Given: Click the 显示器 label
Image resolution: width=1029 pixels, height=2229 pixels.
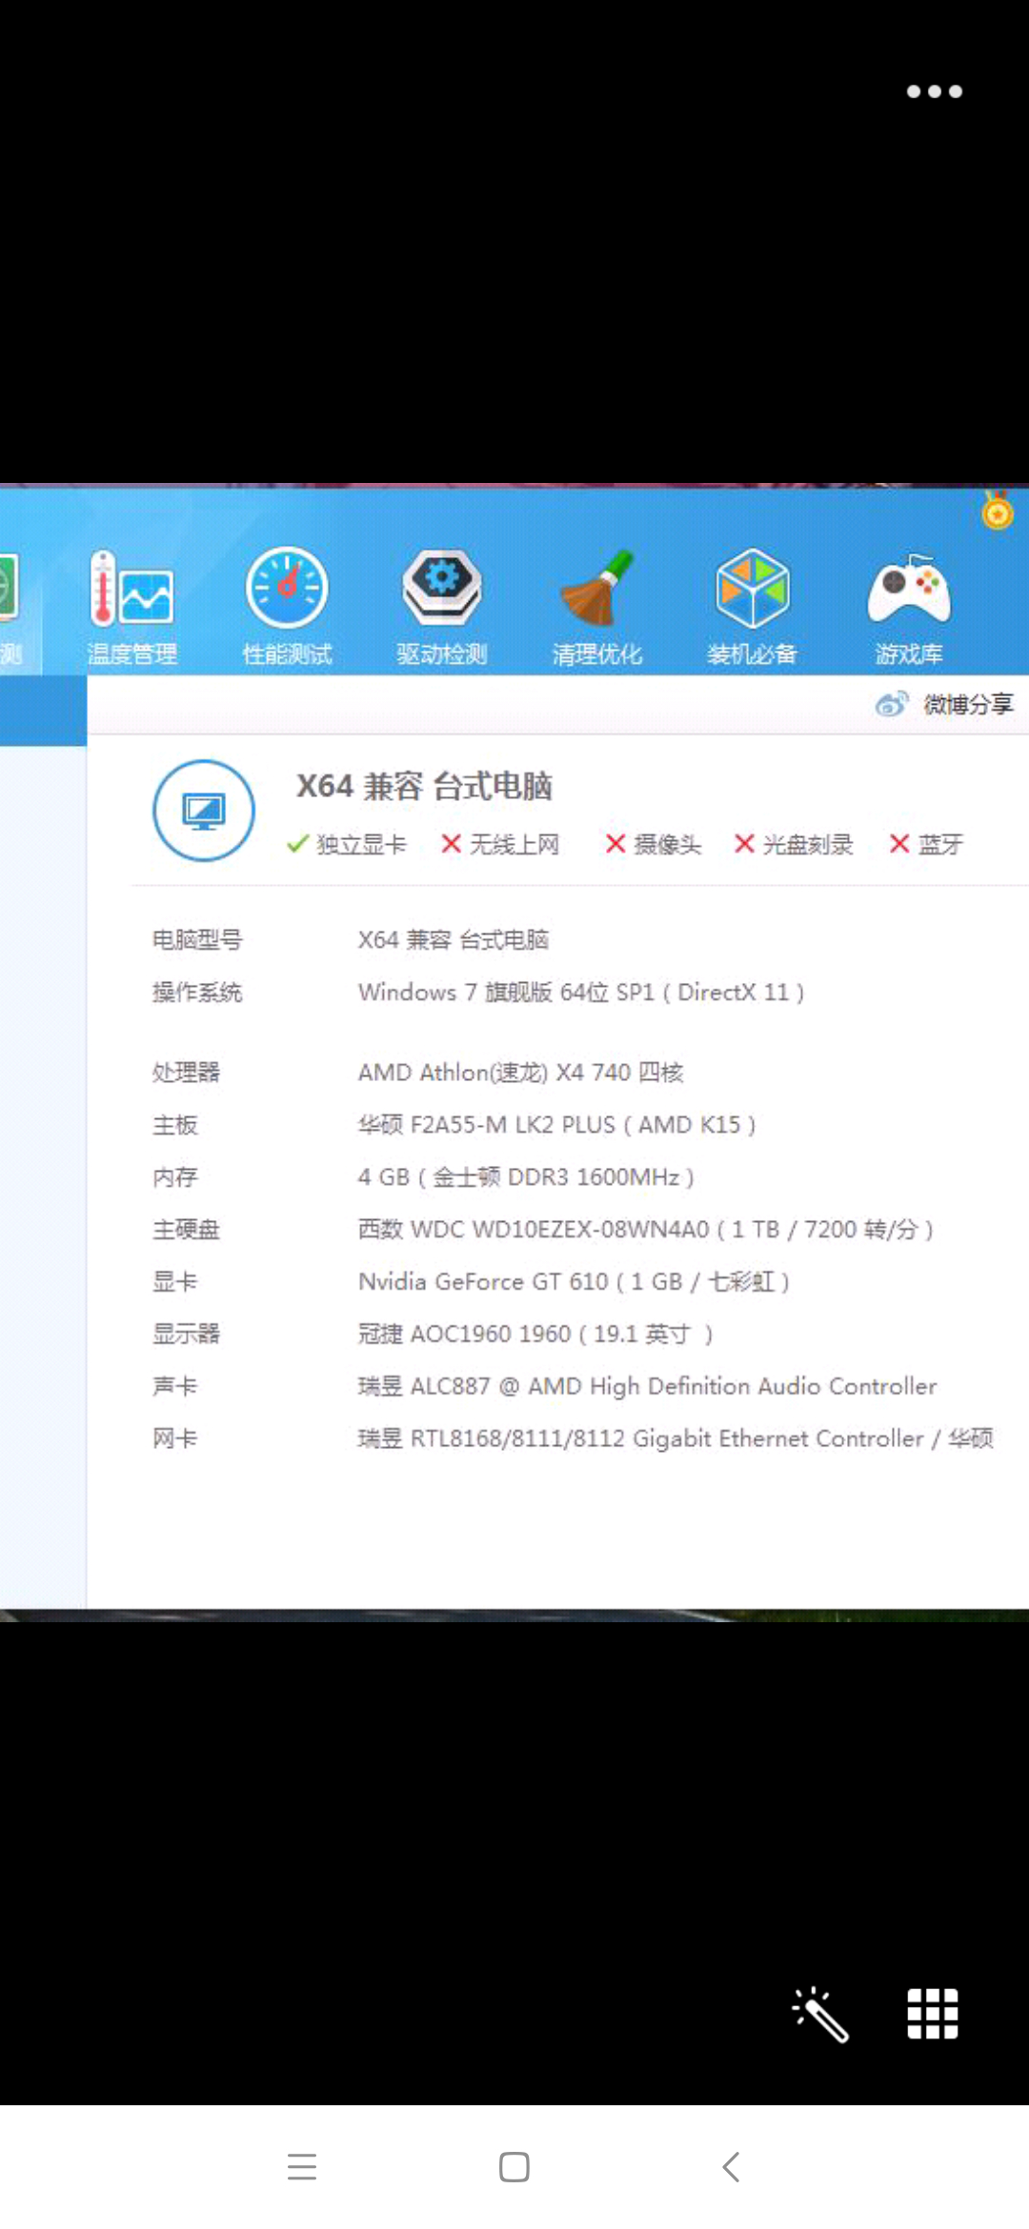Looking at the screenshot, I should pos(186,1335).
